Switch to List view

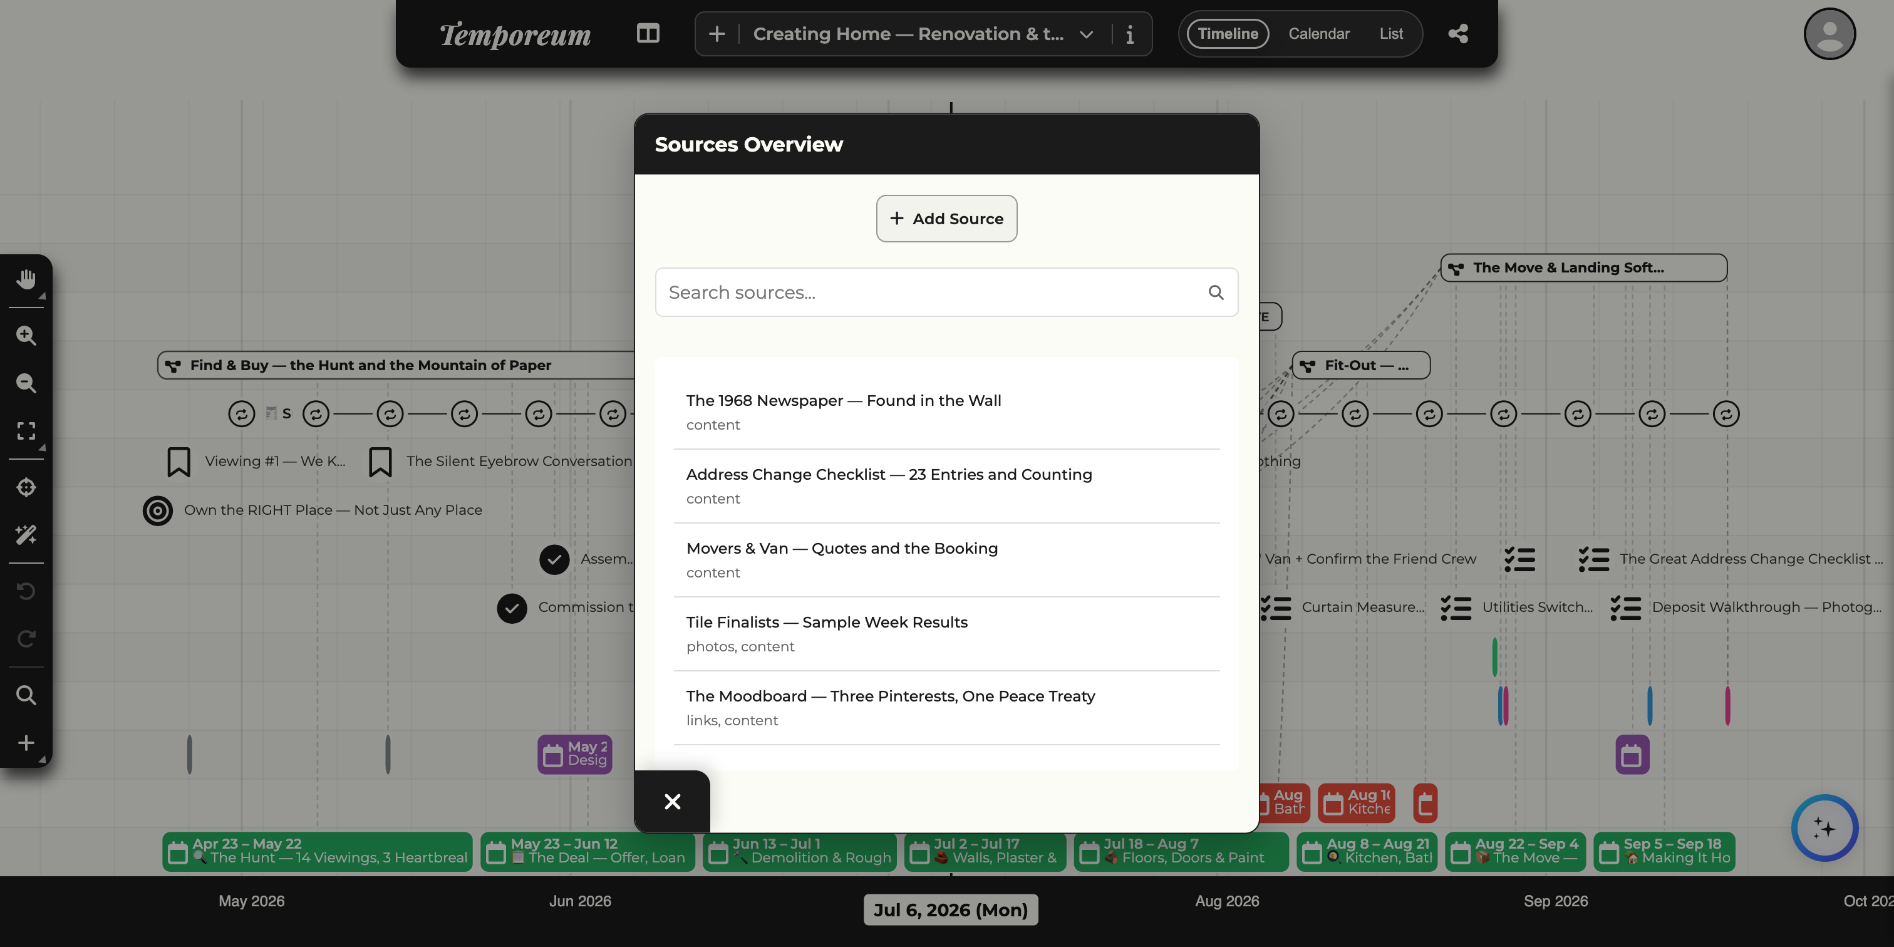click(x=1391, y=34)
